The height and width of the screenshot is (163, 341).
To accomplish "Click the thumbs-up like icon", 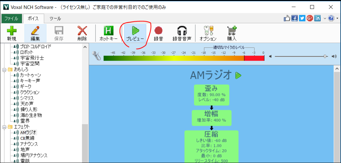I will [287, 18].
